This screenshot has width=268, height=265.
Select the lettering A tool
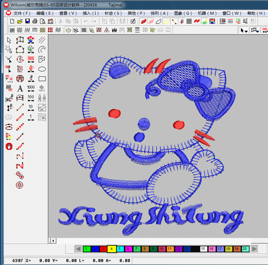[20, 89]
